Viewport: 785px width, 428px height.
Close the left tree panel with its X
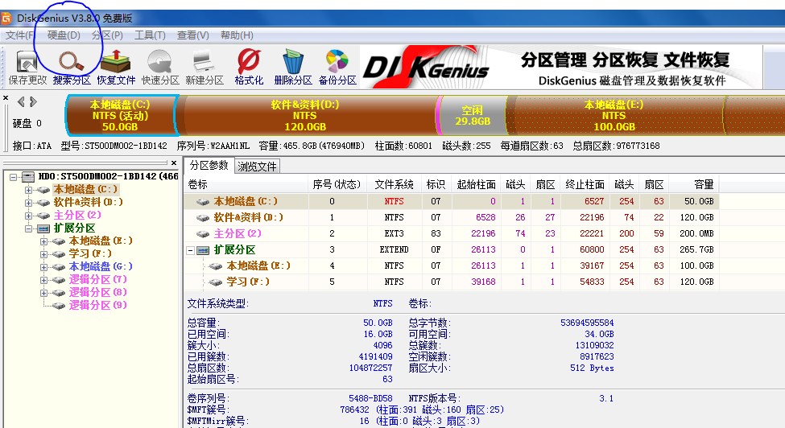(x=174, y=163)
